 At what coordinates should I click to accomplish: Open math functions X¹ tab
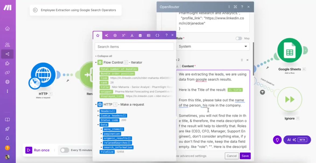click(x=124, y=35)
